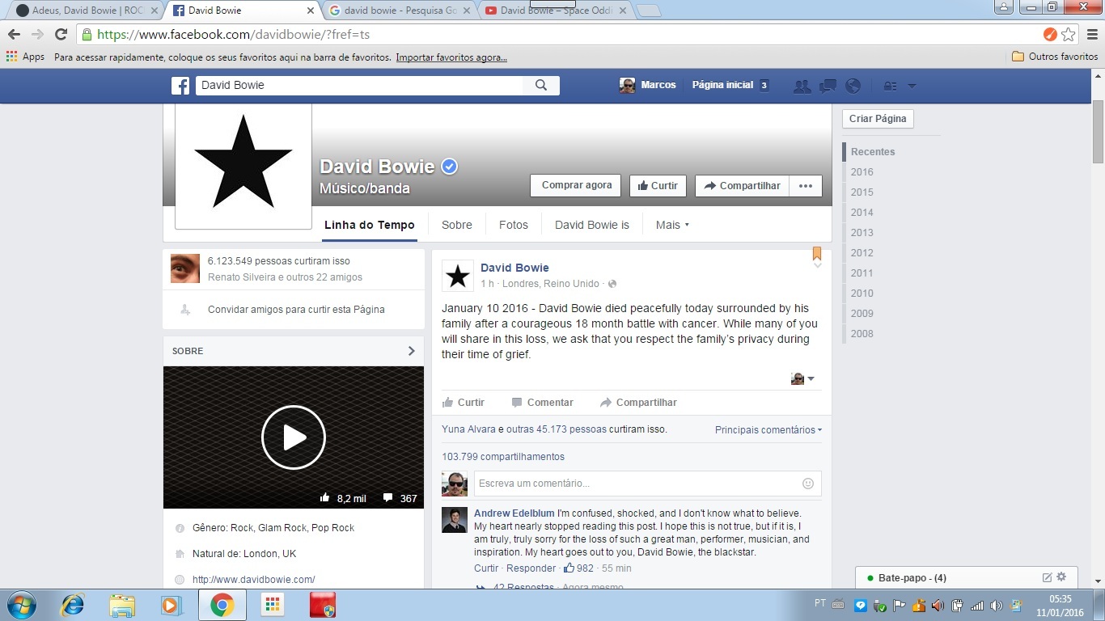
Task: Click post author name David Bowie
Action: tap(514, 268)
